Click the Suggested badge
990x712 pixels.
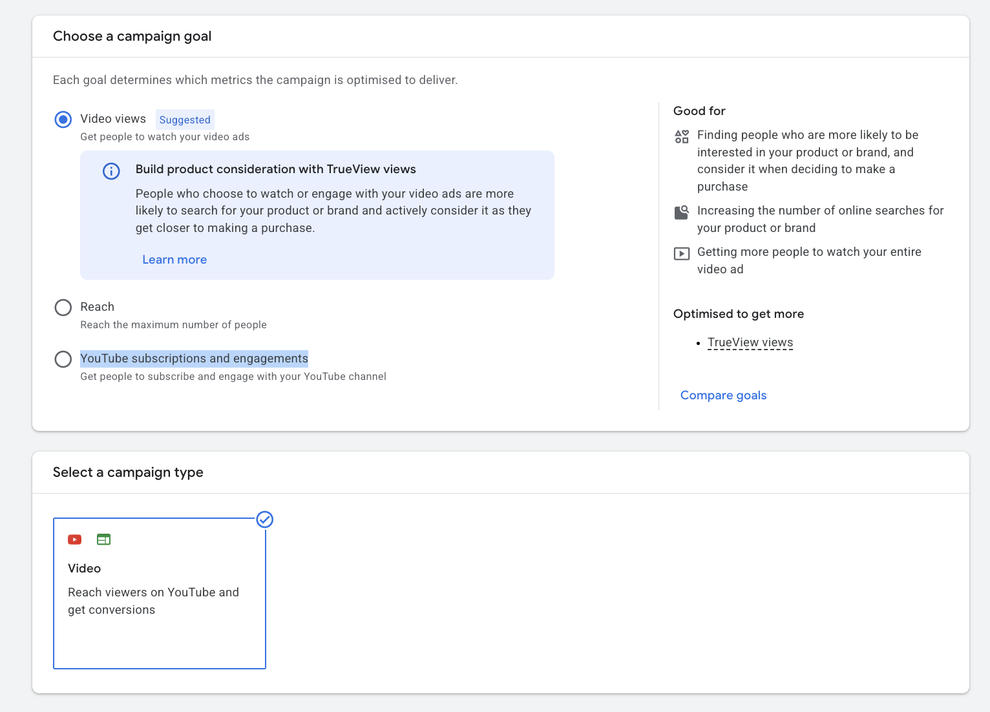point(185,120)
